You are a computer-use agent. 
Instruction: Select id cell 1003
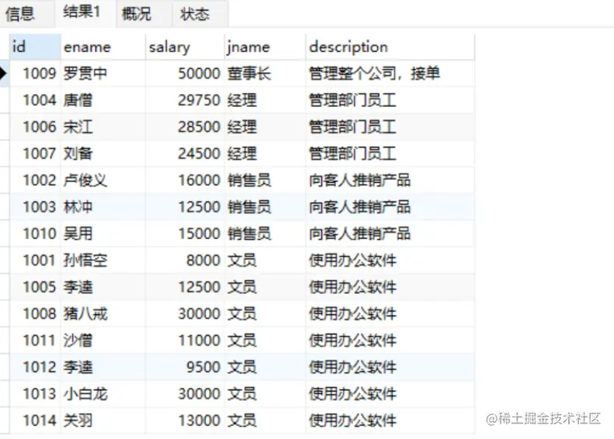pos(35,206)
